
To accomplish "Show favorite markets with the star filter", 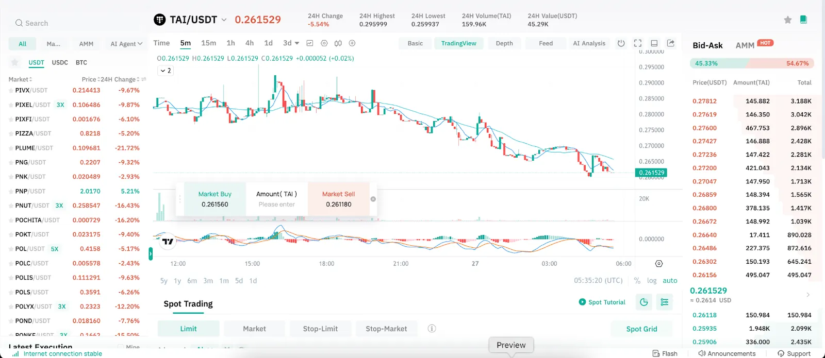I will (15, 62).
